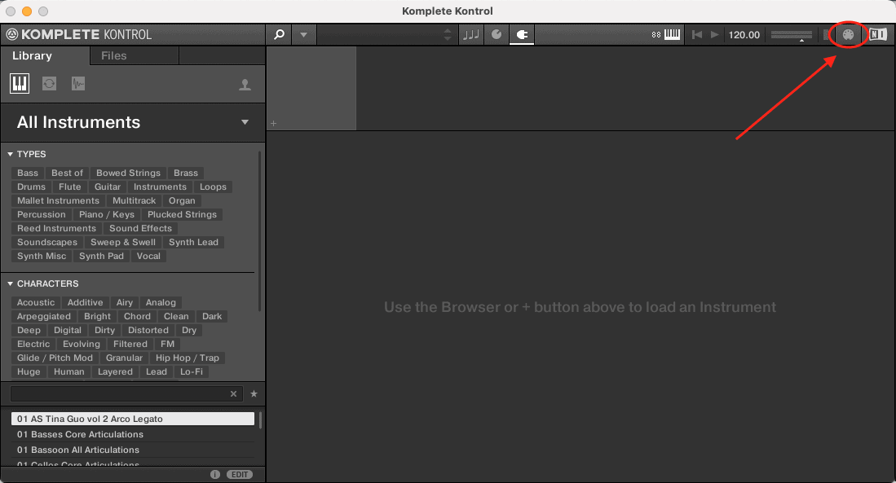Select the Synth Pad type tag
Viewport: 896px width, 483px height.
point(101,256)
